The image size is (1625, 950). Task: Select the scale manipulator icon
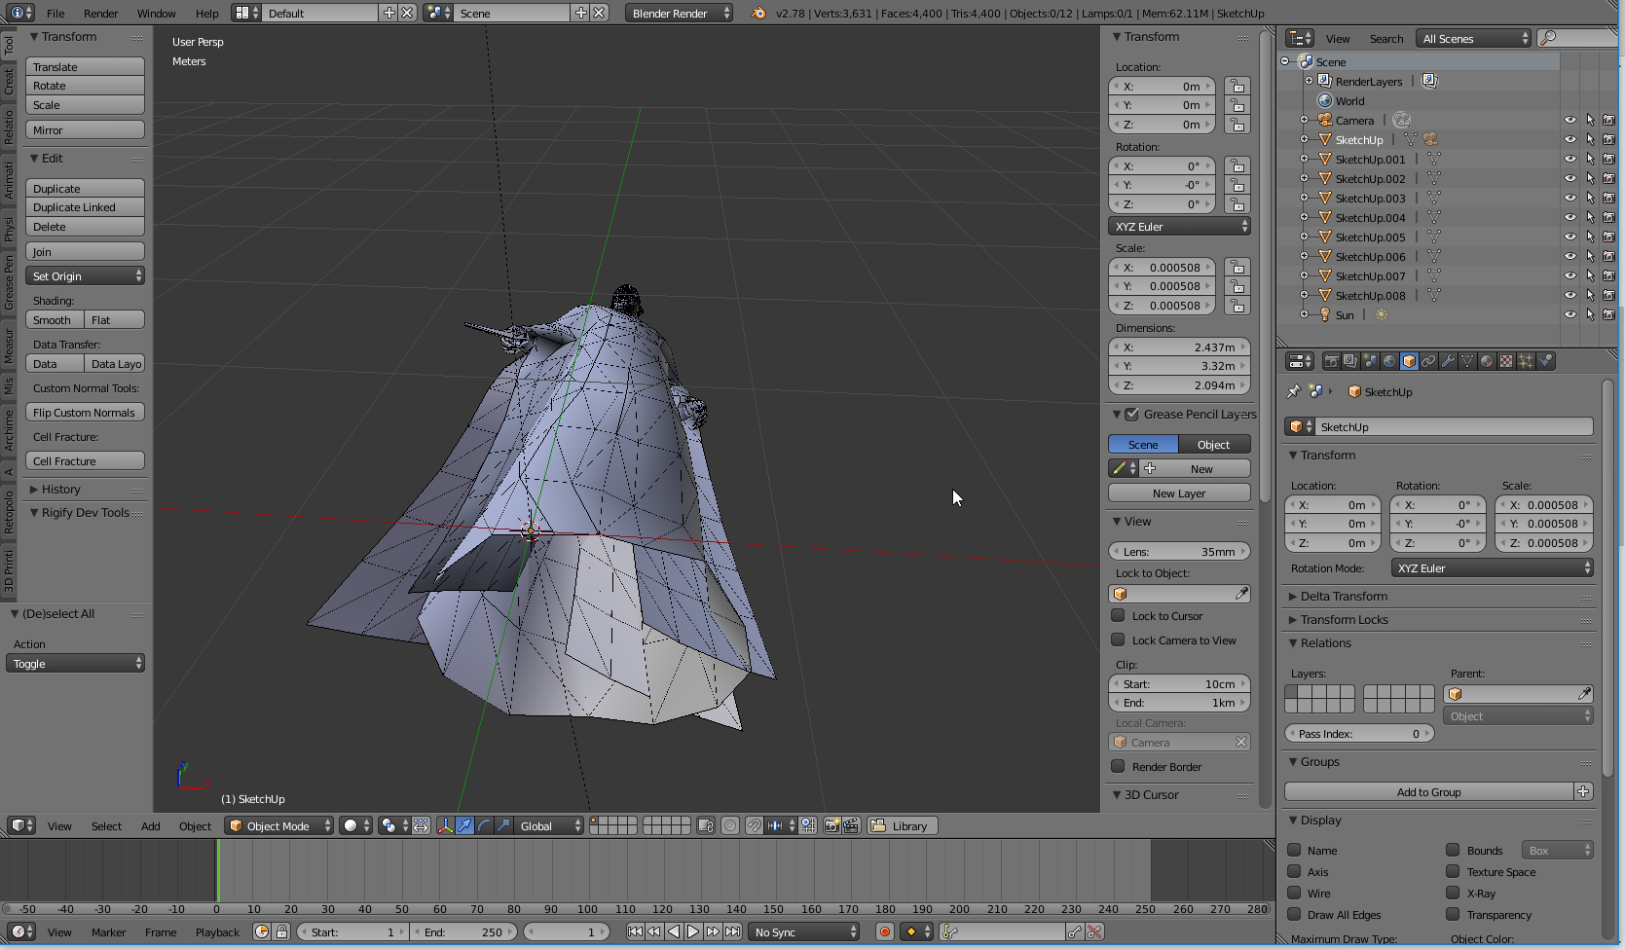coord(503,825)
